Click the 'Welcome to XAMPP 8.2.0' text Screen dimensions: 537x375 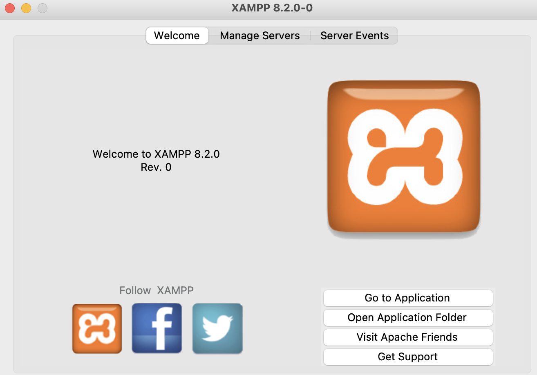pyautogui.click(x=156, y=154)
